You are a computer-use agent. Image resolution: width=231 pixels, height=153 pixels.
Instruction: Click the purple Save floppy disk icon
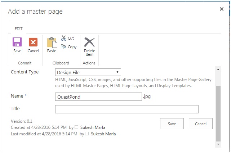(17, 42)
